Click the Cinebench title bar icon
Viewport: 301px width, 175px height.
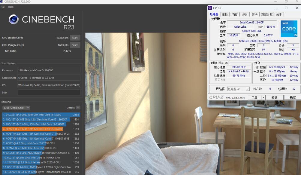(2, 2)
